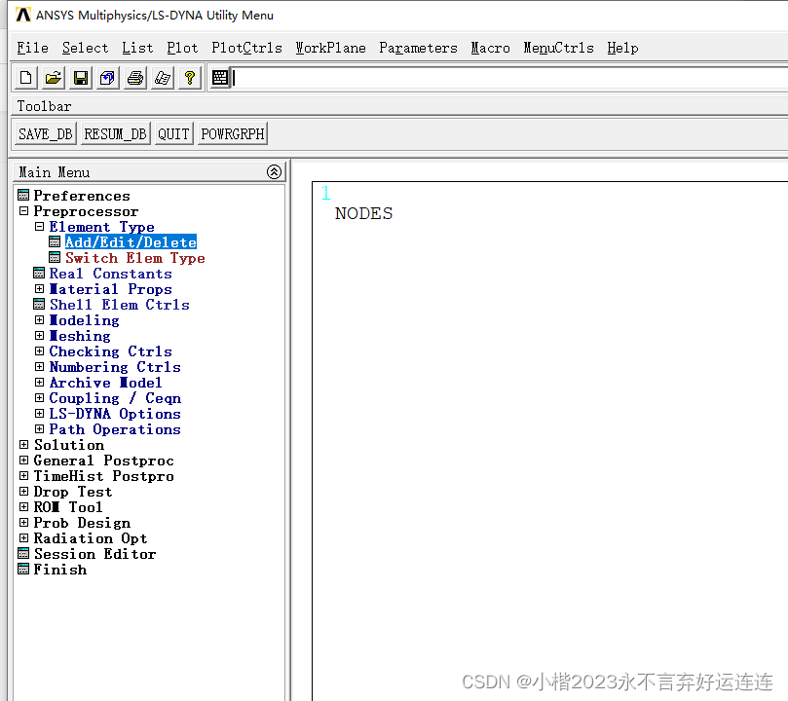This screenshot has width=788, height=701.
Task: Click the Report Generator icon
Action: pyautogui.click(x=163, y=78)
